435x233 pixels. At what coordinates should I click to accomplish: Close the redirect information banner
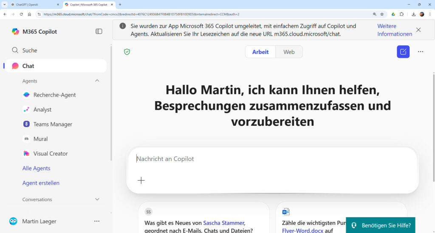(418, 30)
